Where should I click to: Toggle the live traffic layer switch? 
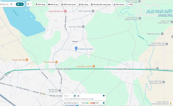(104, 103)
